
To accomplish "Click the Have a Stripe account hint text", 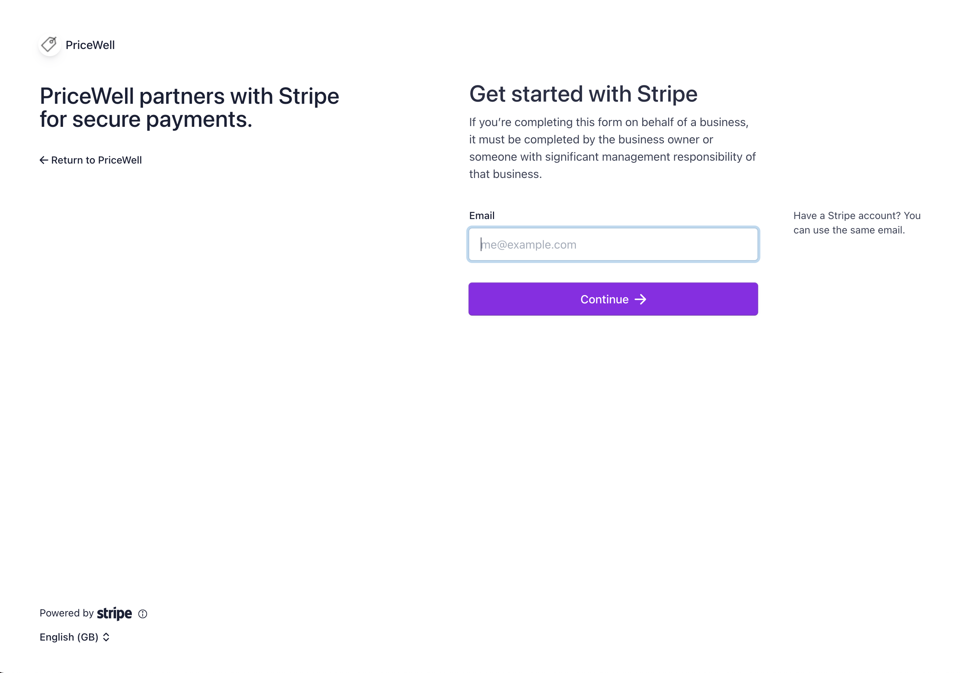I will pyautogui.click(x=857, y=223).
